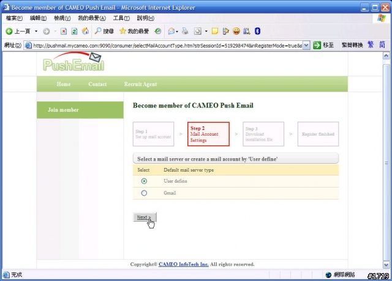
Task: Click the Register finished step box
Action: [318, 134]
